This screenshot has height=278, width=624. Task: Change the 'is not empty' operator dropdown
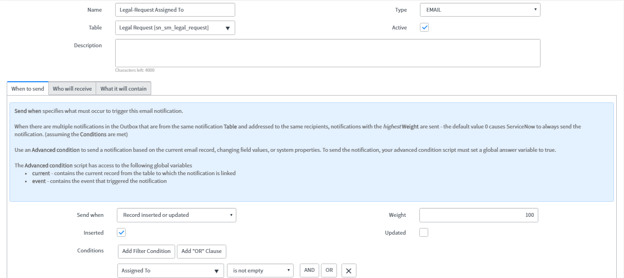point(260,271)
